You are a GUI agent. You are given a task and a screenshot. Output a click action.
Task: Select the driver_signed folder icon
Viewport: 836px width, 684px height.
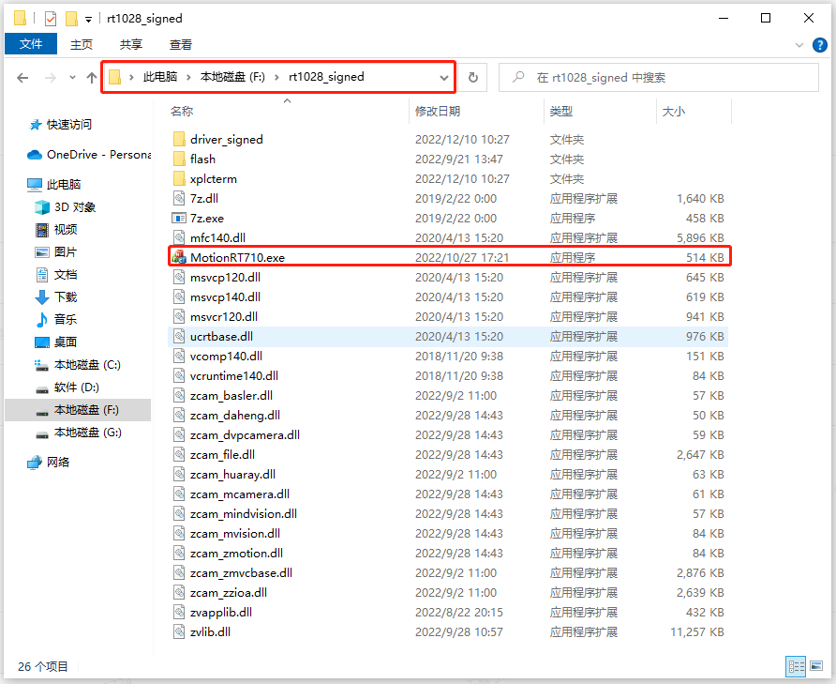click(179, 140)
